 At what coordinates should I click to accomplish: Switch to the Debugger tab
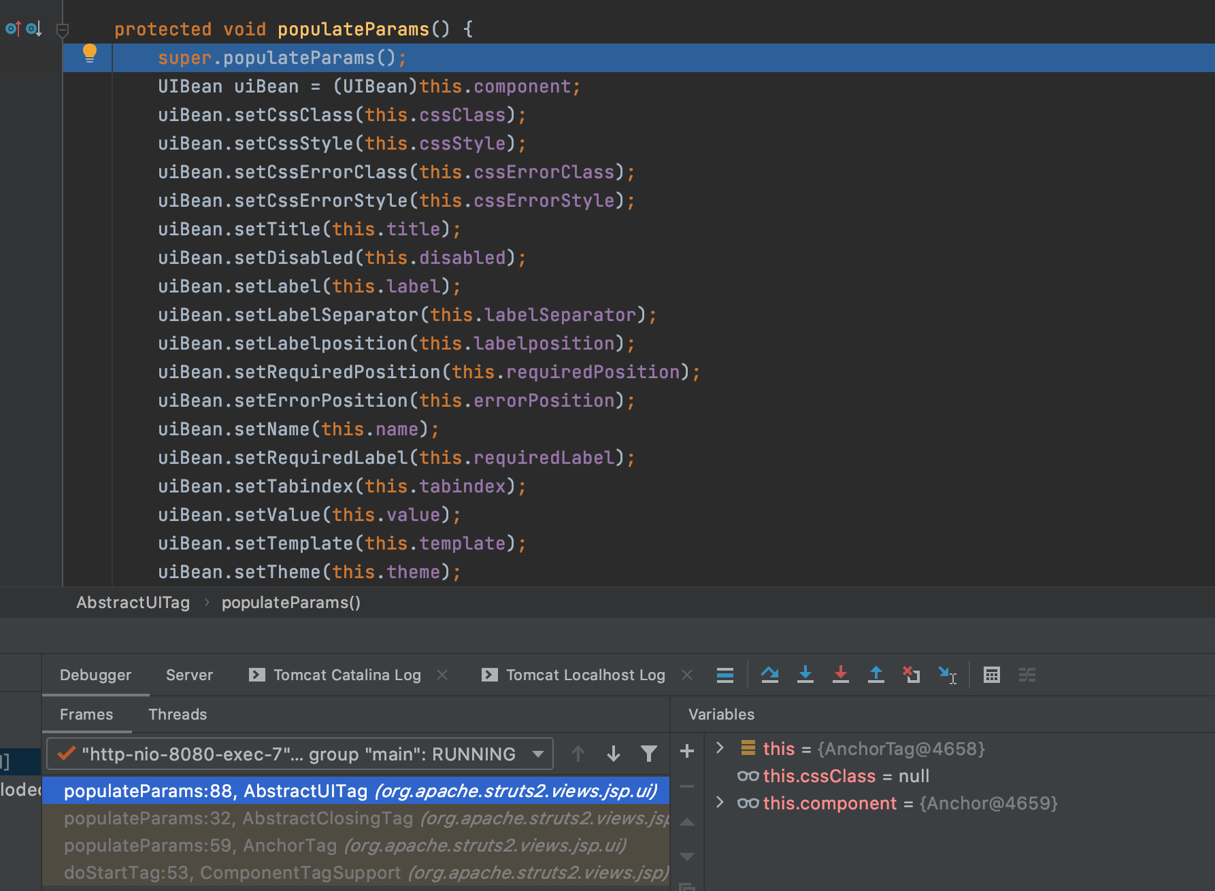pyautogui.click(x=95, y=675)
